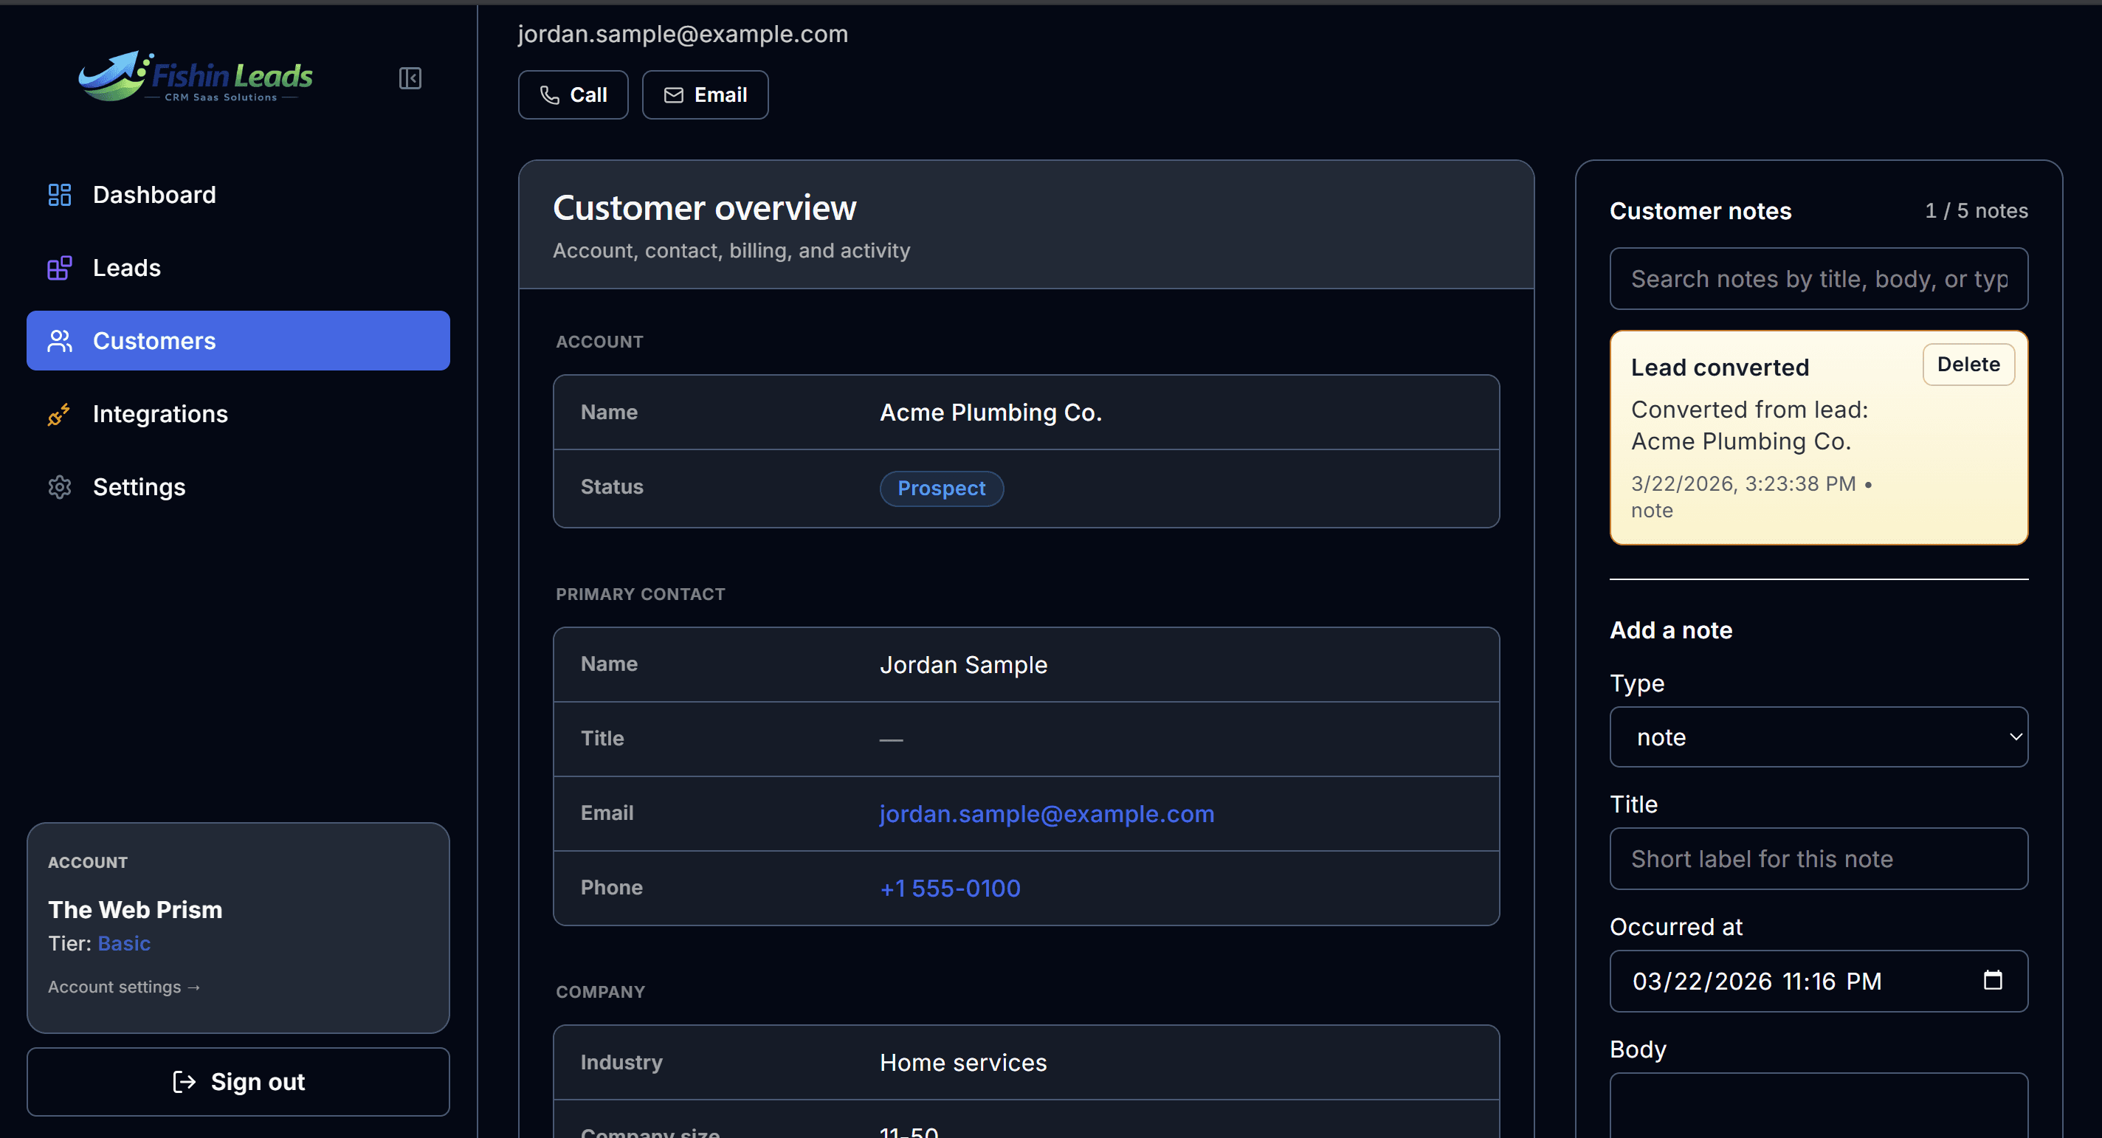This screenshot has height=1138, width=2102.
Task: Click the notes search field
Action: [x=1818, y=278]
